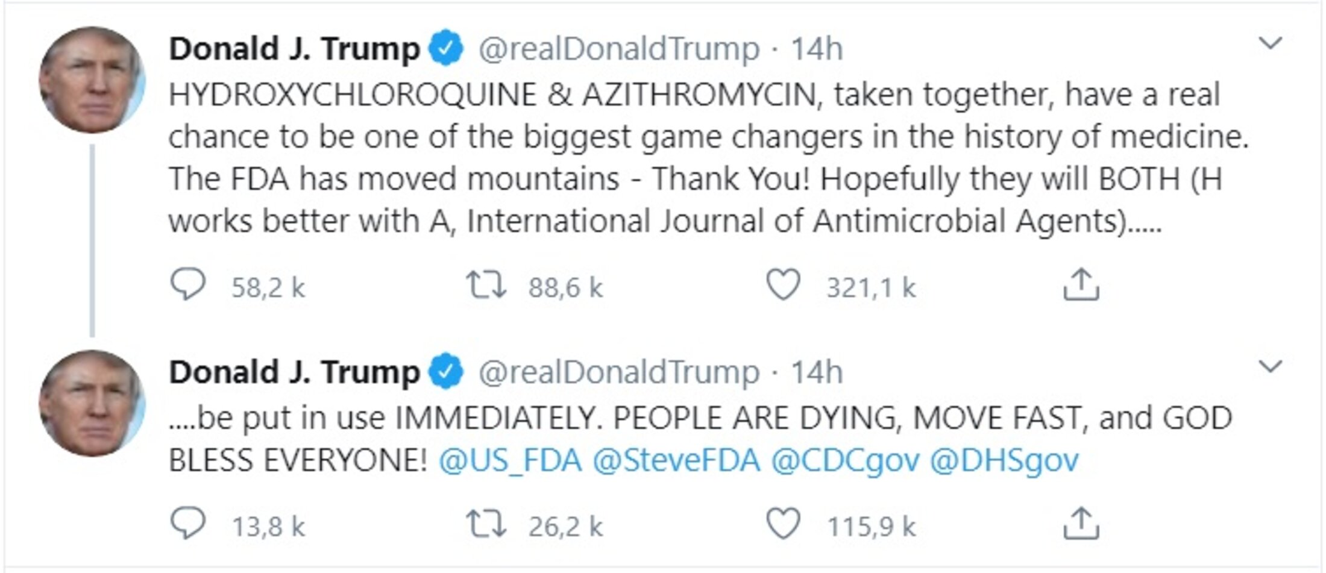The width and height of the screenshot is (1326, 573).
Task: Click the second tweet's profile picture
Action: coord(92,403)
